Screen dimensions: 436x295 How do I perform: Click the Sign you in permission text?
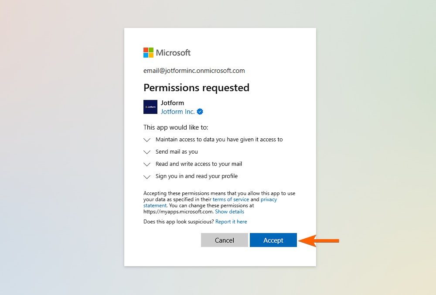tap(196, 176)
